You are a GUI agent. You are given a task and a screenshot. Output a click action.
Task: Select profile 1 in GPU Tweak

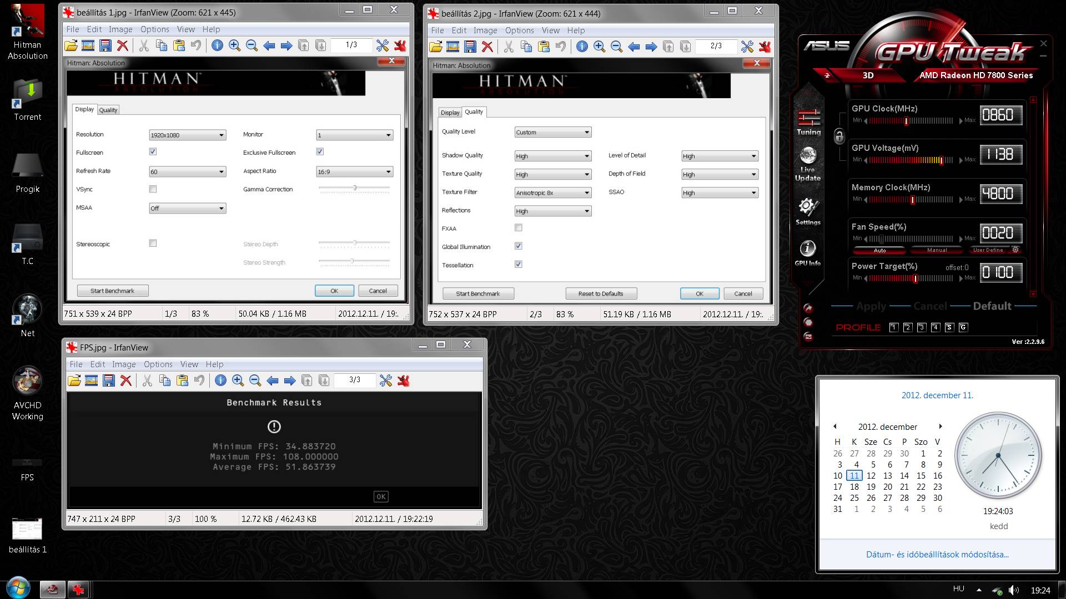894,327
